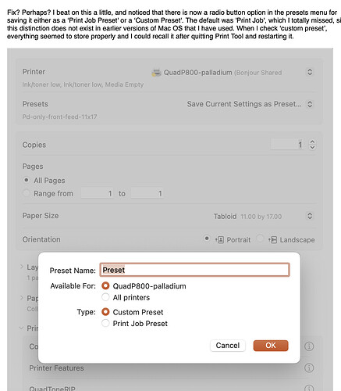Select the Range from radio button

pos(27,193)
